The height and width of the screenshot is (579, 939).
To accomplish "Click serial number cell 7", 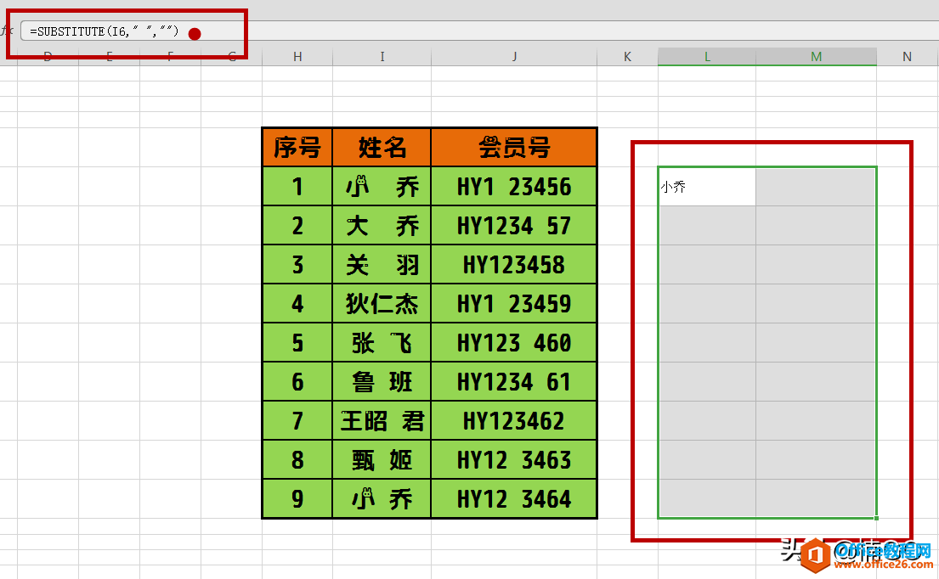I will [x=297, y=421].
